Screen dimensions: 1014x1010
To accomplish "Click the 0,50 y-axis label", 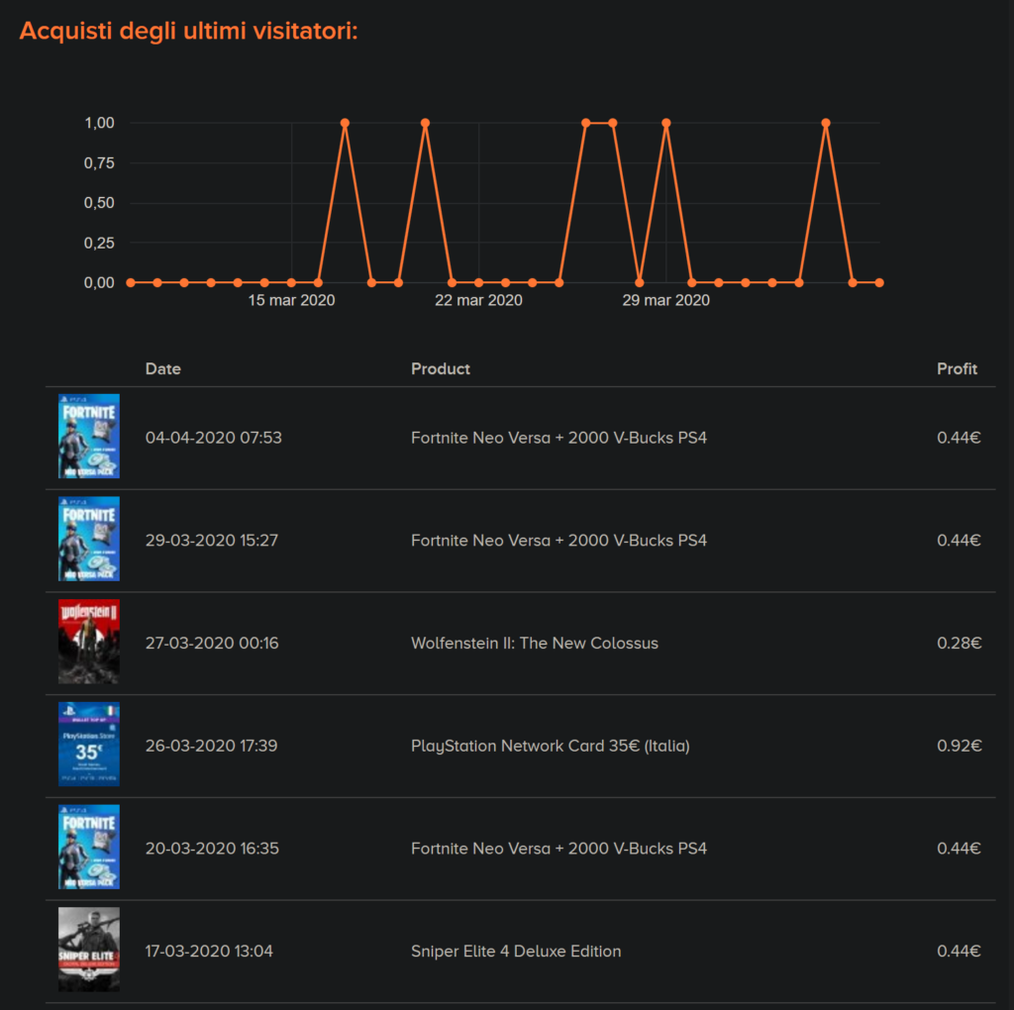I will 100,203.
